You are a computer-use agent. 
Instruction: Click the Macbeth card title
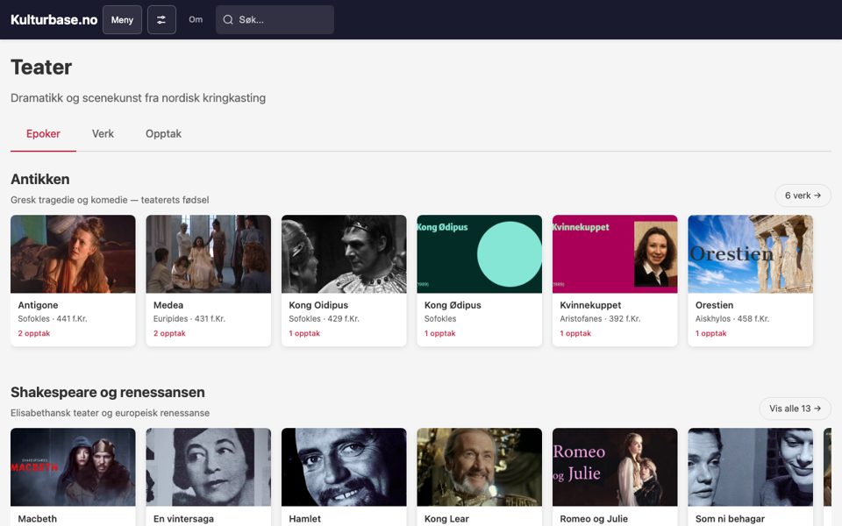point(37,518)
